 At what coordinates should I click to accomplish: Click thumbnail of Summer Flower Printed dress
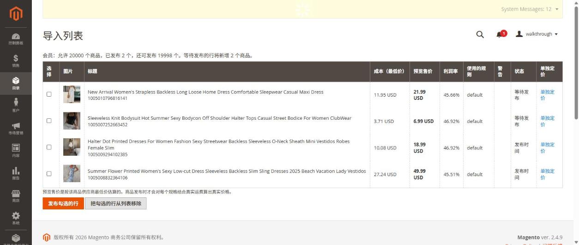tap(72, 174)
